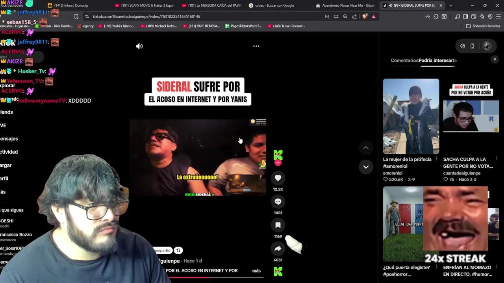504x283 pixels.
Task: Switch to 'urbex - Buscar con Google' tab
Action: (278, 6)
